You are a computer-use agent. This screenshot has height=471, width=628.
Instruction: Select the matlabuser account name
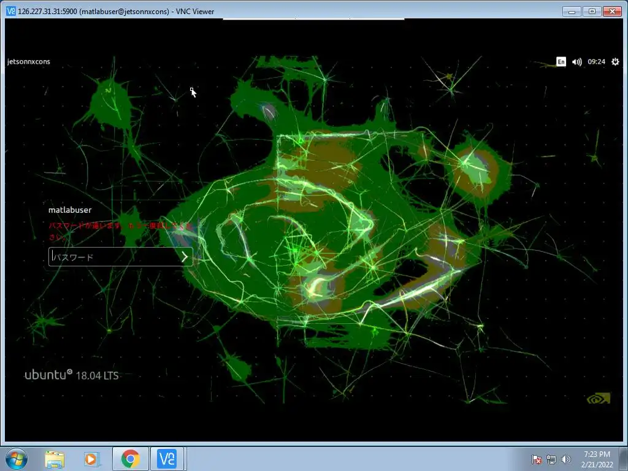coord(70,210)
